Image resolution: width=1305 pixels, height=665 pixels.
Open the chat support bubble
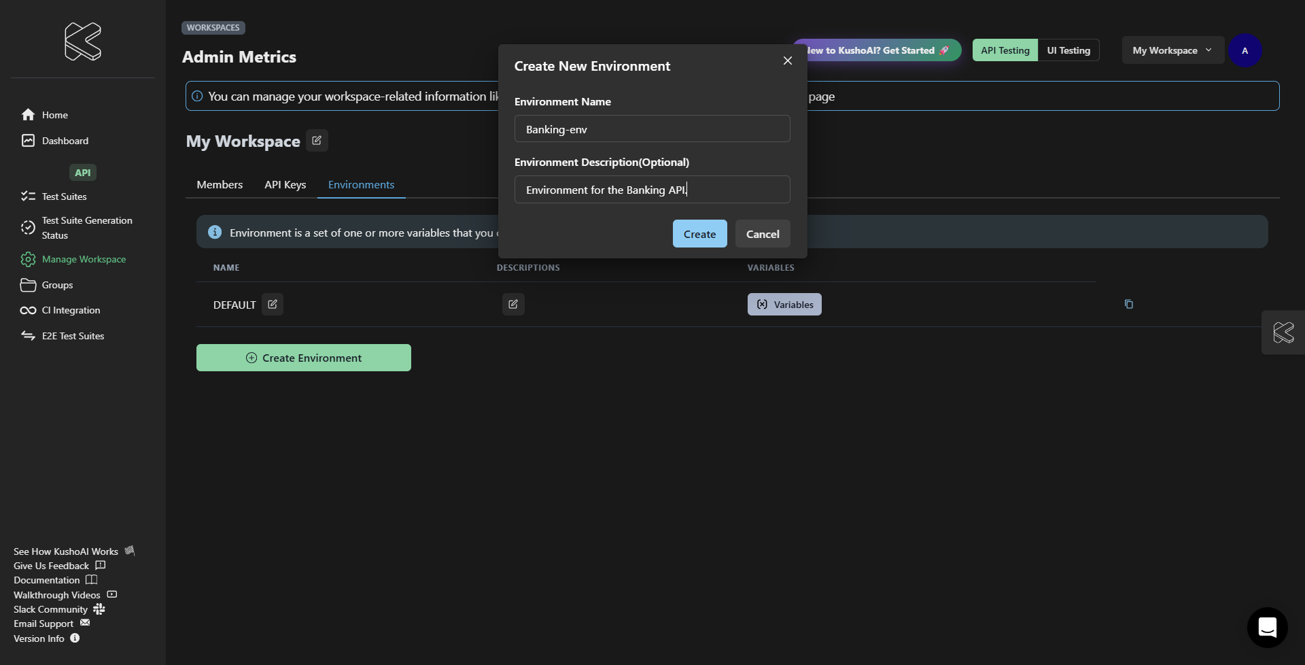(1267, 628)
